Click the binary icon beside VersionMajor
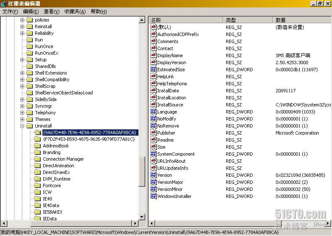332x236 pixels. [x=153, y=182]
